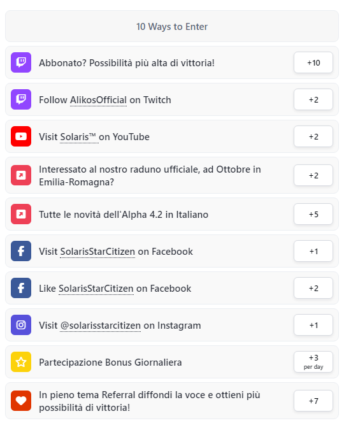Click the red heart referral icon
Image resolution: width=344 pixels, height=423 pixels.
pos(21,401)
